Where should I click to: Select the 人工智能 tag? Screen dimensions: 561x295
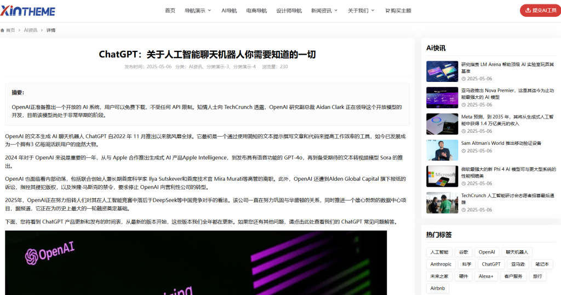pos(439,252)
